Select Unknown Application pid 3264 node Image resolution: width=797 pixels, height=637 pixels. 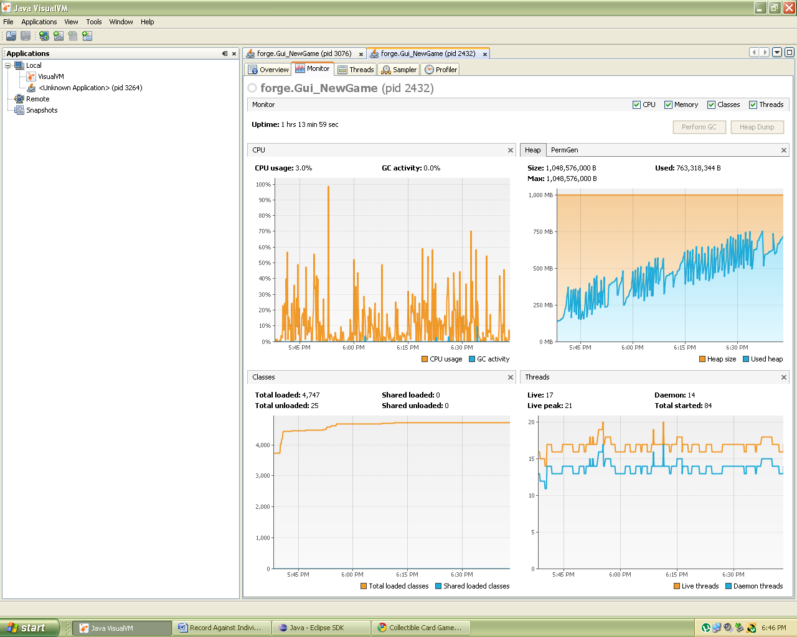(90, 88)
